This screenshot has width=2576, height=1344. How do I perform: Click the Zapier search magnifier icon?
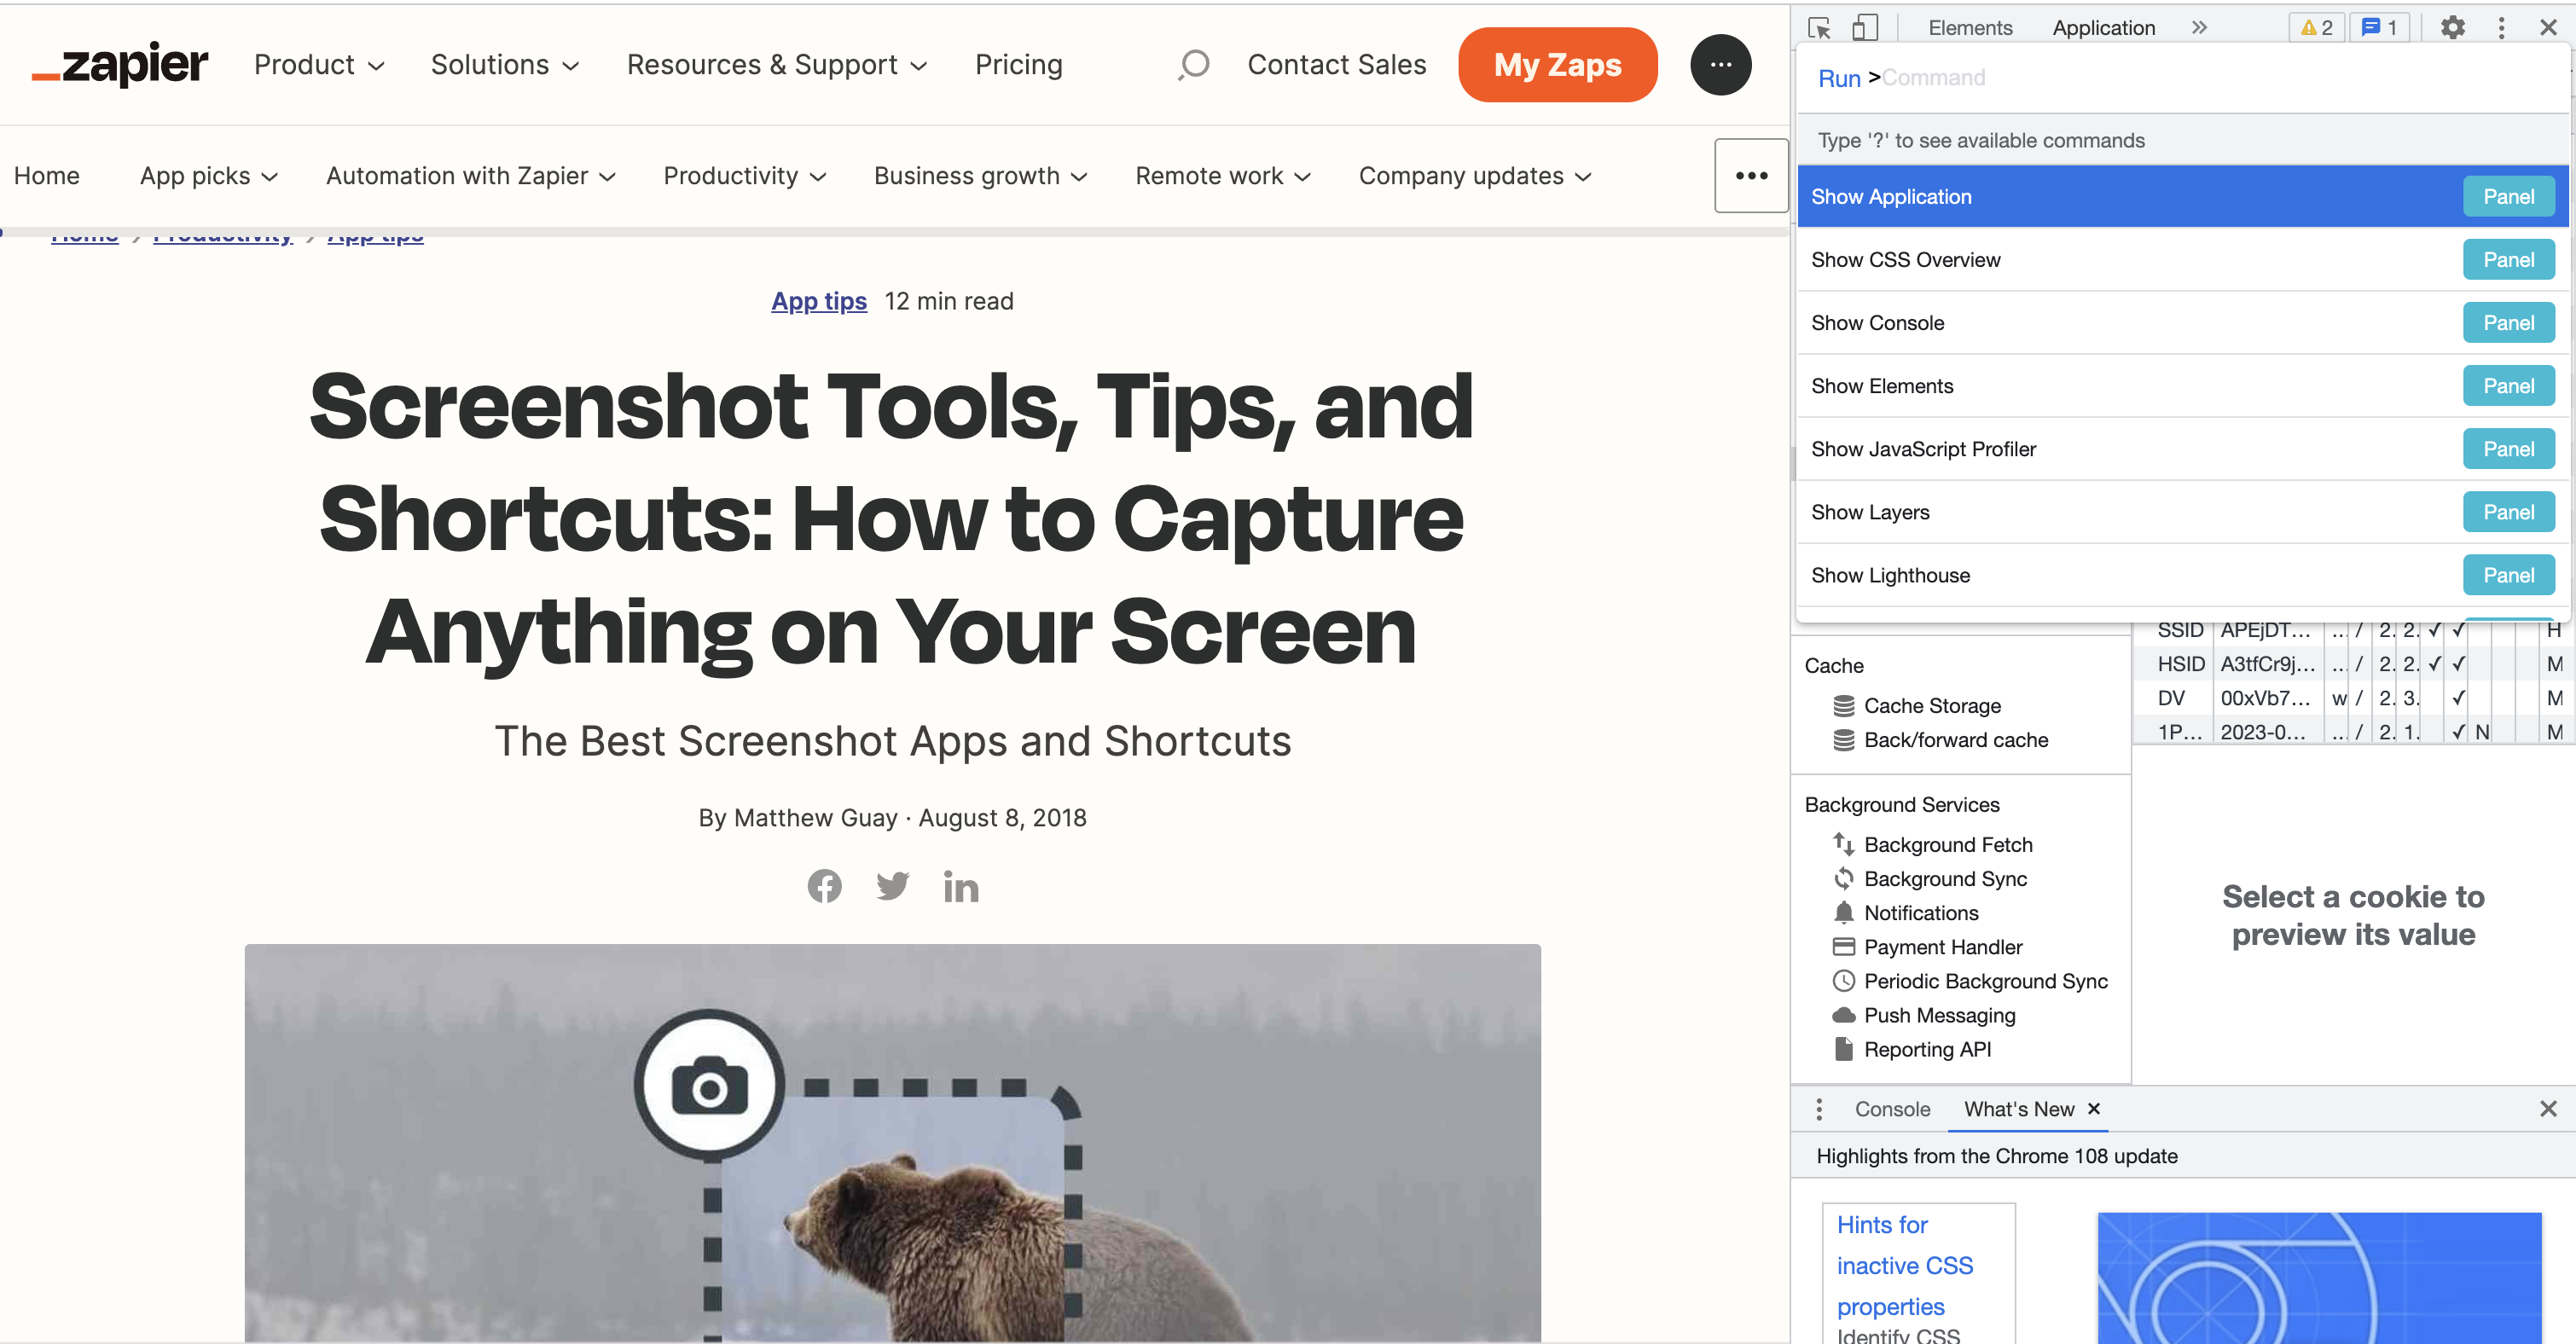(1193, 65)
